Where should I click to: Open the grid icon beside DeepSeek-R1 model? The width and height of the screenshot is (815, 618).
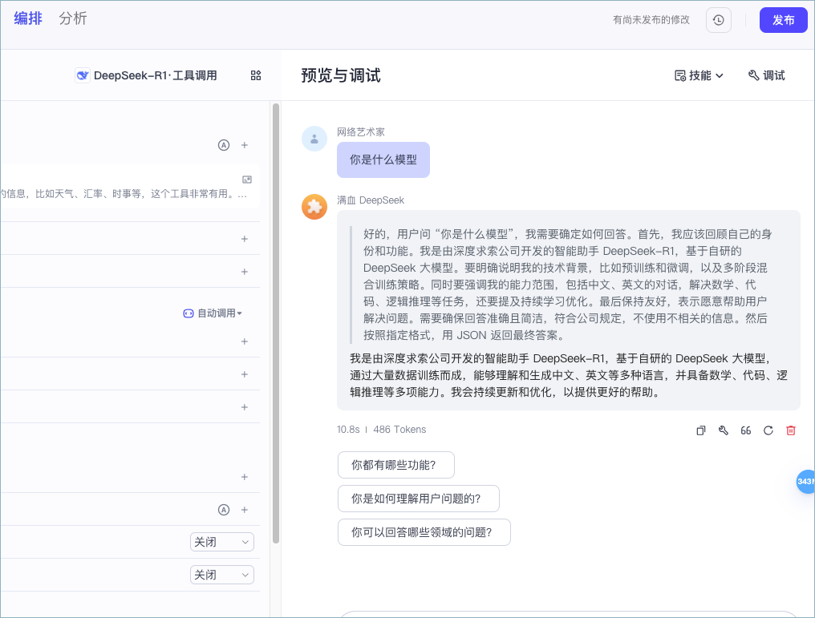tap(256, 75)
